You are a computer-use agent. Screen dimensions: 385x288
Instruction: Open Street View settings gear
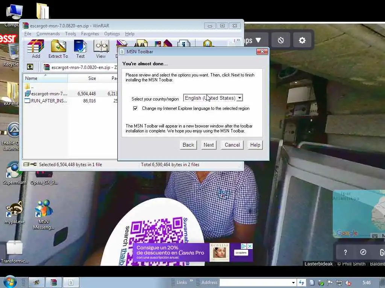click(302, 40)
